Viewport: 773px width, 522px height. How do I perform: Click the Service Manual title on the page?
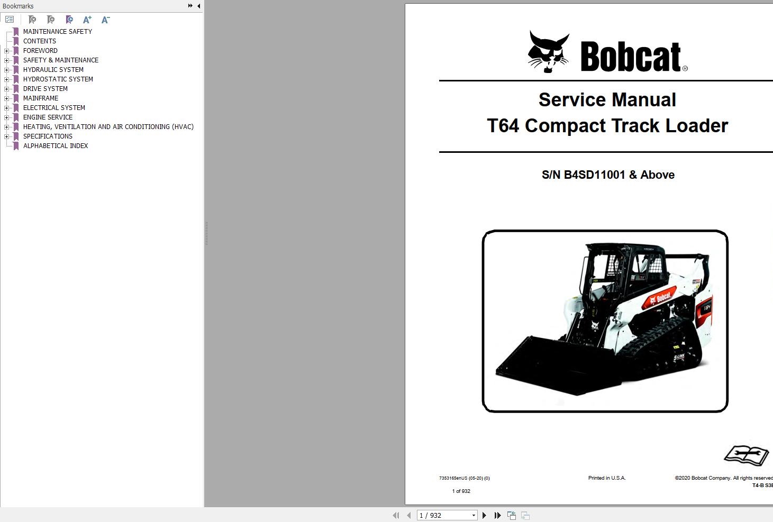click(607, 100)
